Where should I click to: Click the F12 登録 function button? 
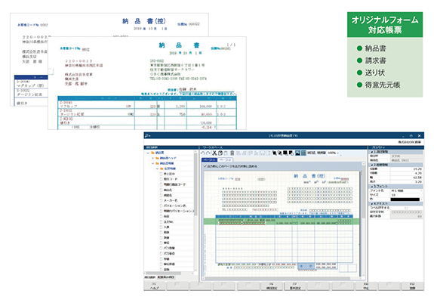point(413,286)
